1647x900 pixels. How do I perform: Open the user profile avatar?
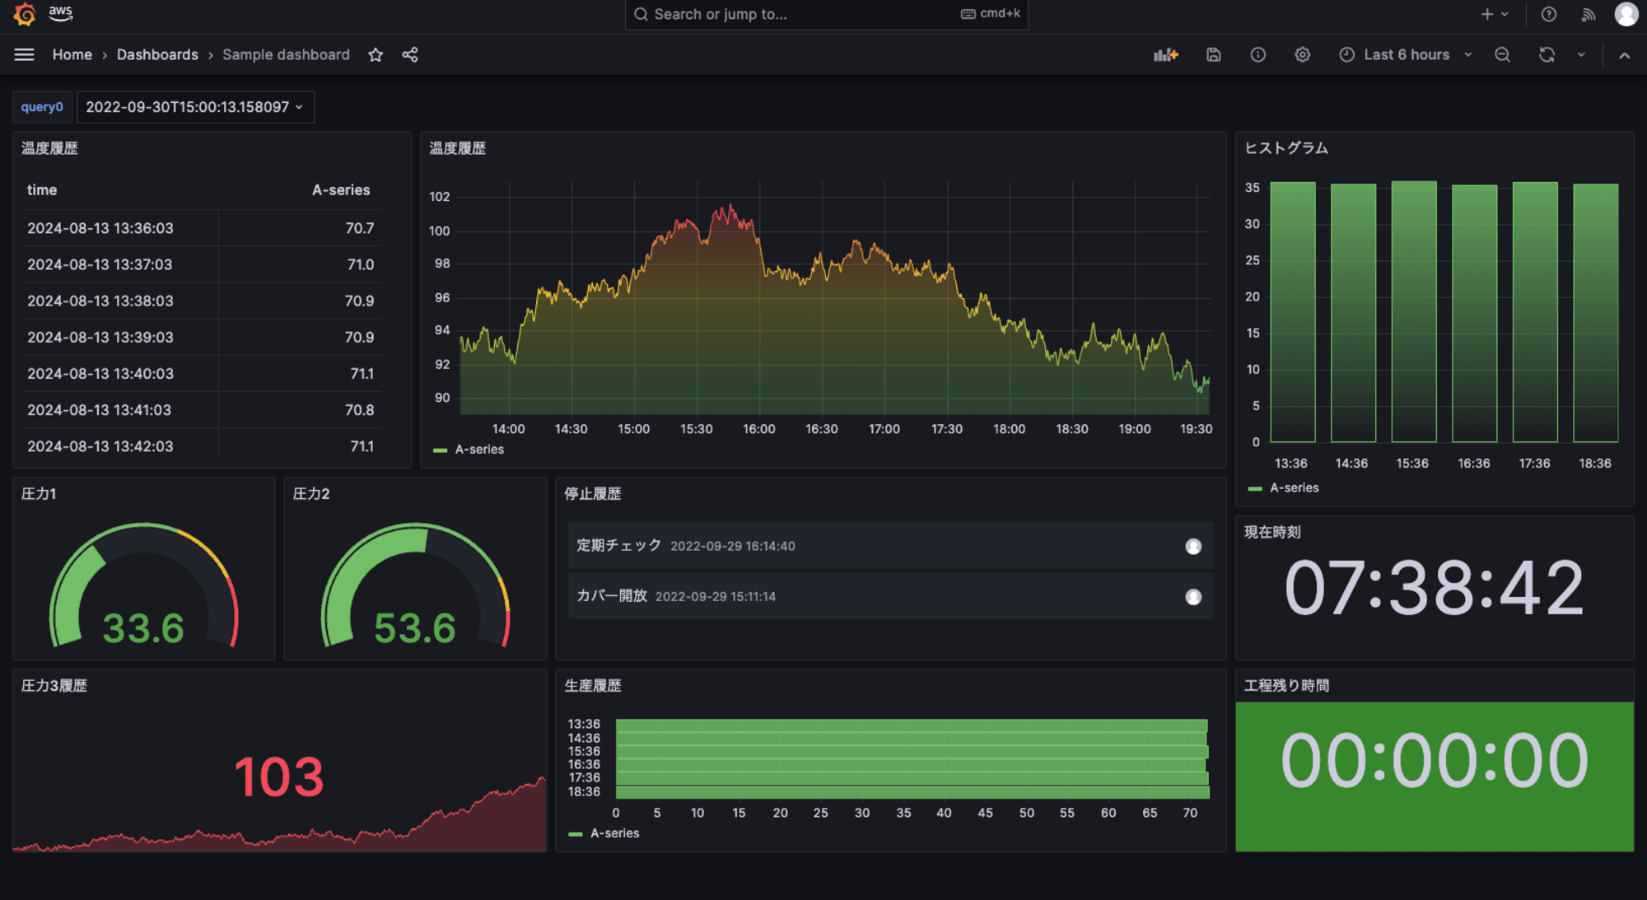pos(1626,14)
